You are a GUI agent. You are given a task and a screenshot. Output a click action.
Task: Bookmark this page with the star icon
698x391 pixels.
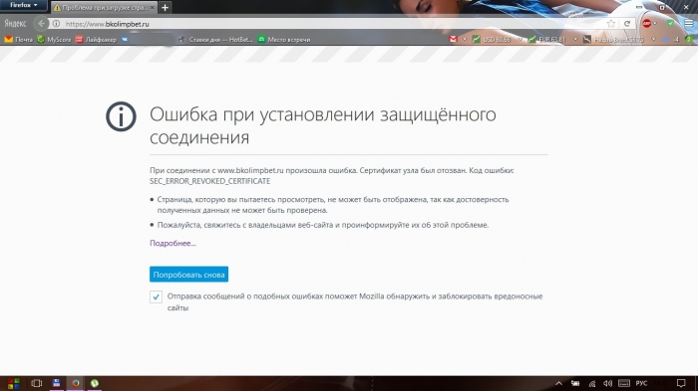click(x=611, y=24)
